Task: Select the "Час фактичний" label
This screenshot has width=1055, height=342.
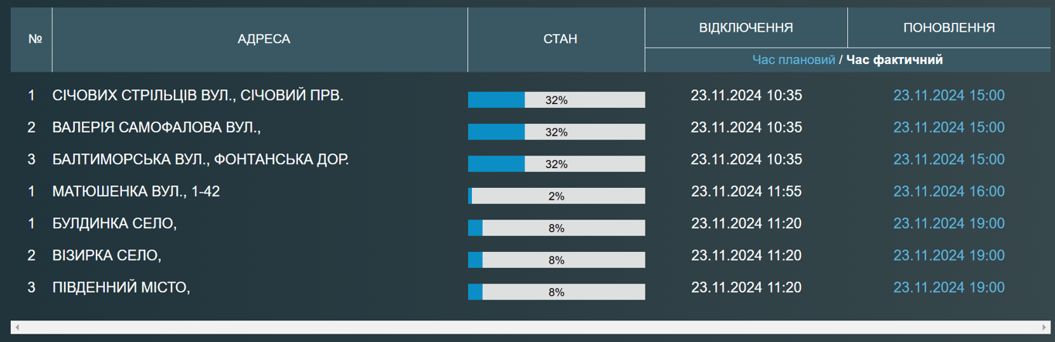Action: click(x=894, y=60)
